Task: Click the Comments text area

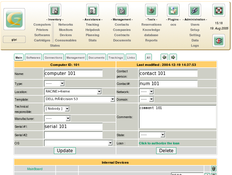Action: coord(177,117)
